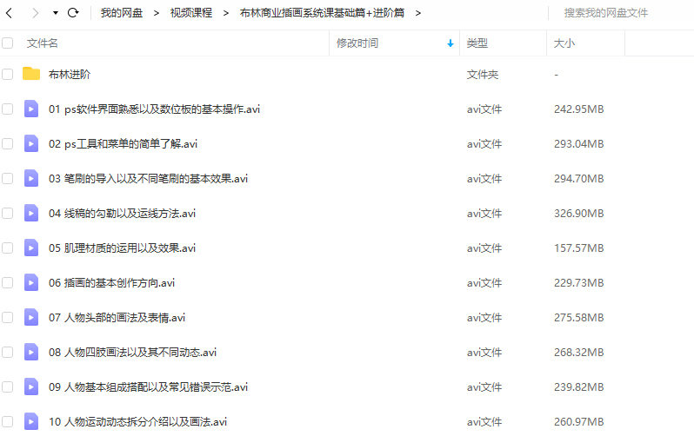The image size is (694, 436).
Task: Open the navigation history dropdown arrow
Action: [56, 13]
